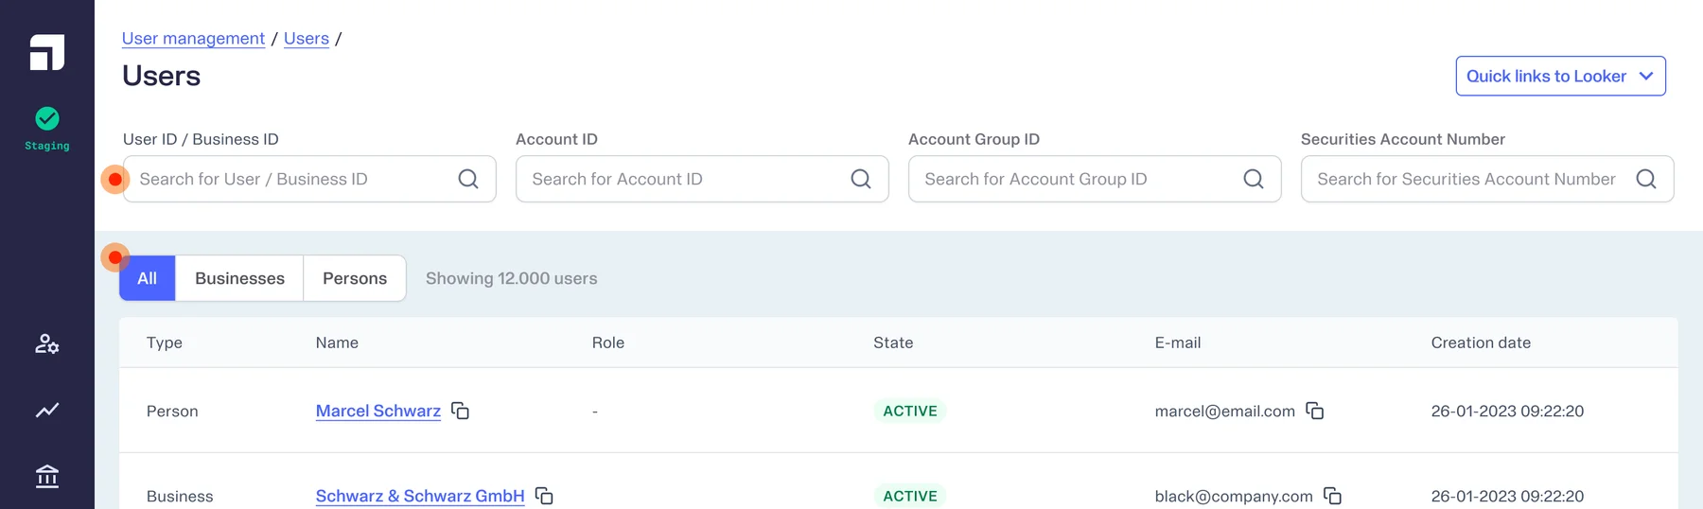1703x509 pixels.
Task: Click the Creation date column header
Action: pos(1481,342)
